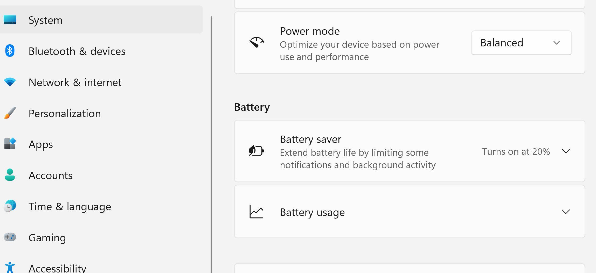The height and width of the screenshot is (273, 596).
Task: Open the Power mode Balanced dropdown
Action: click(x=521, y=43)
